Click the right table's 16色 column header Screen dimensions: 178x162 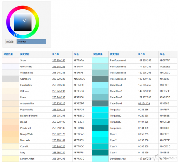click(x=162, y=54)
